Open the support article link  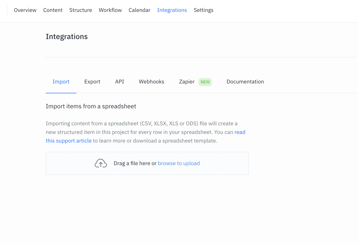coord(69,141)
